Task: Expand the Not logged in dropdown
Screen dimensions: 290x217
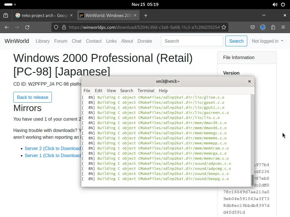Action: [267, 41]
